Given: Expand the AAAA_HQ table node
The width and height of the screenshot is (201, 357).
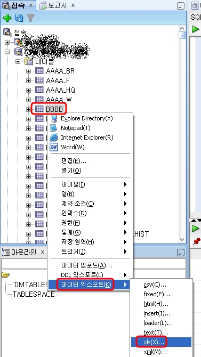Looking at the screenshot, I should 28,90.
